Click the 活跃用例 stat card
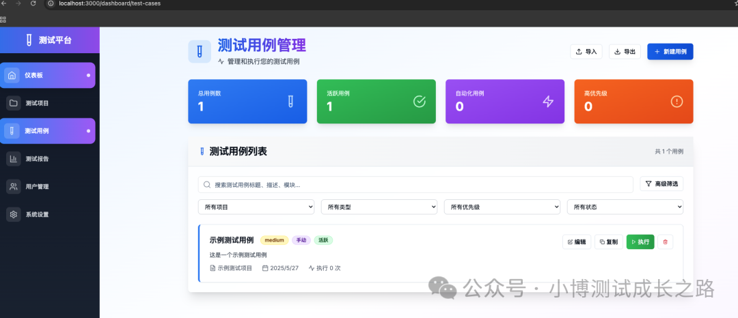 [376, 102]
